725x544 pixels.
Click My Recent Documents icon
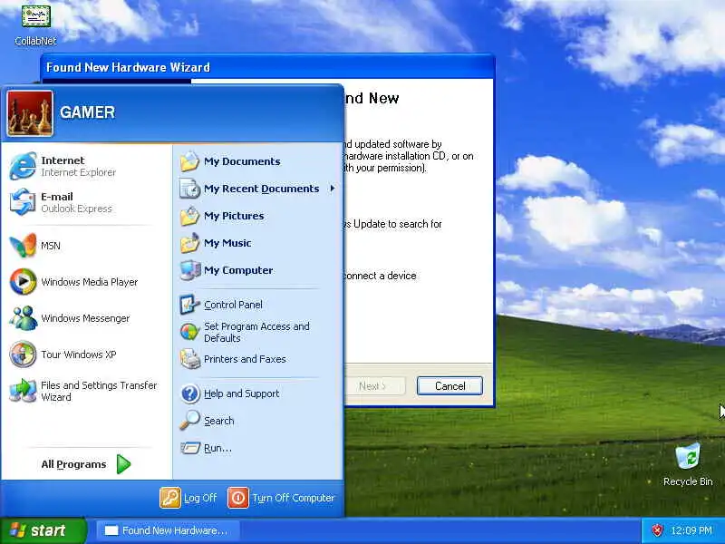(x=189, y=189)
